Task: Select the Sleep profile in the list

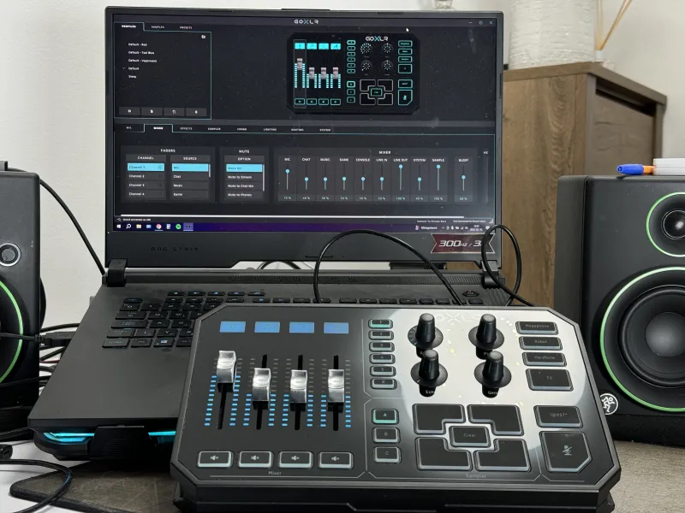Action: pyautogui.click(x=133, y=77)
